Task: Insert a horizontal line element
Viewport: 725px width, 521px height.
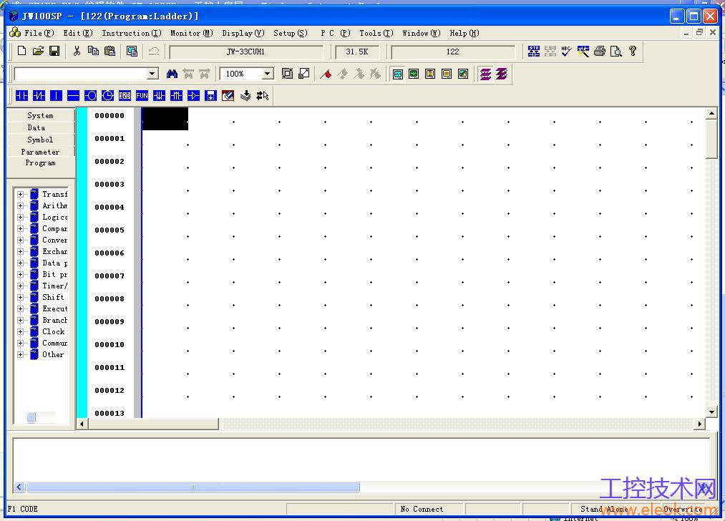Action: (73, 96)
